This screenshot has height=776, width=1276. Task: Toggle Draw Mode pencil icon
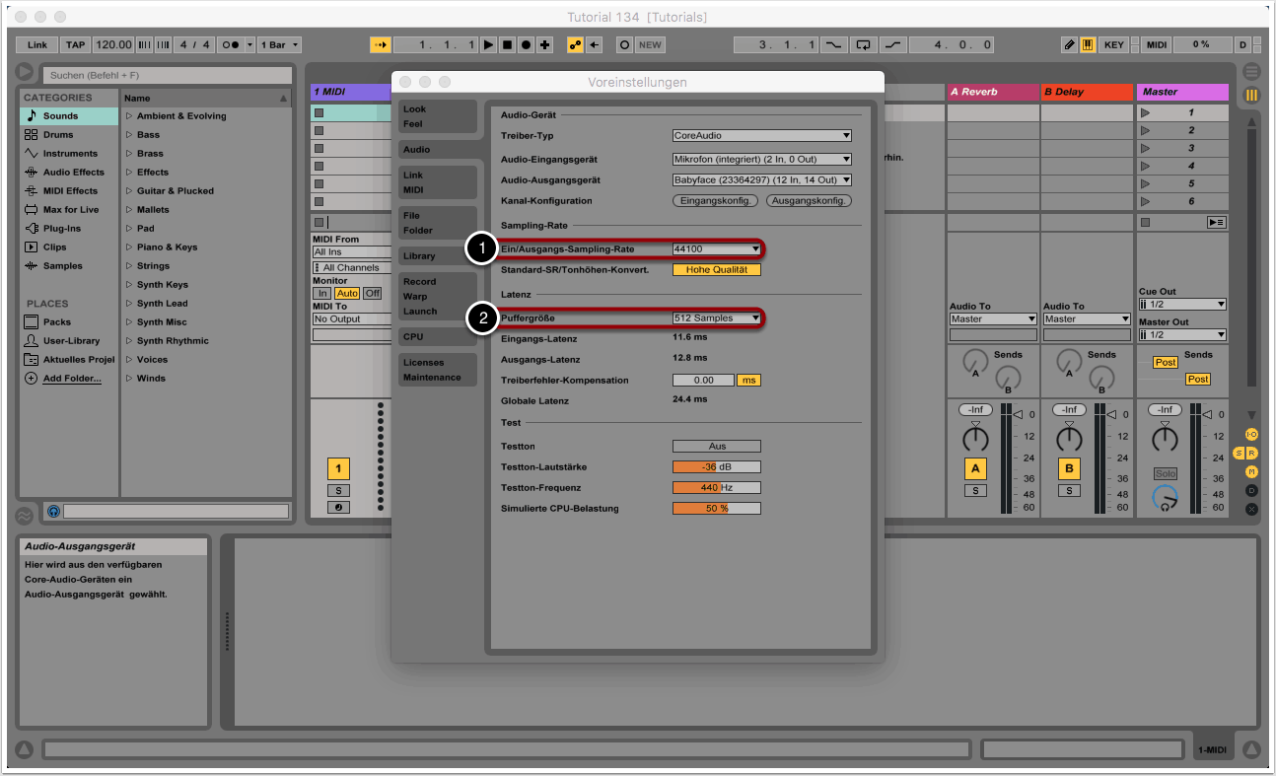pyautogui.click(x=1070, y=45)
